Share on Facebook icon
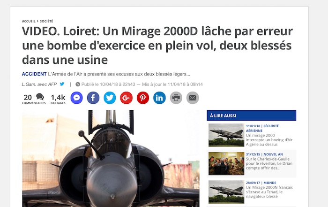Screen dimensions: 328x207 point(93,98)
